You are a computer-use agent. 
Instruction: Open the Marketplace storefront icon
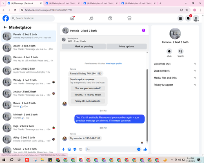click(x=129, y=18)
